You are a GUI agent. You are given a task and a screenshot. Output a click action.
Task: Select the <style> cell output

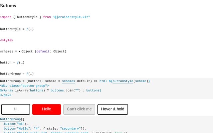[7, 40]
